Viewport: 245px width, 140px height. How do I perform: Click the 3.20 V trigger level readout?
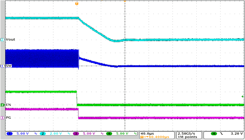tap(237, 134)
